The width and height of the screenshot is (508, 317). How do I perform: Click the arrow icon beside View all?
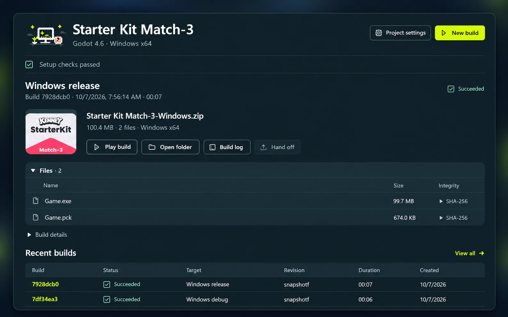(x=481, y=253)
